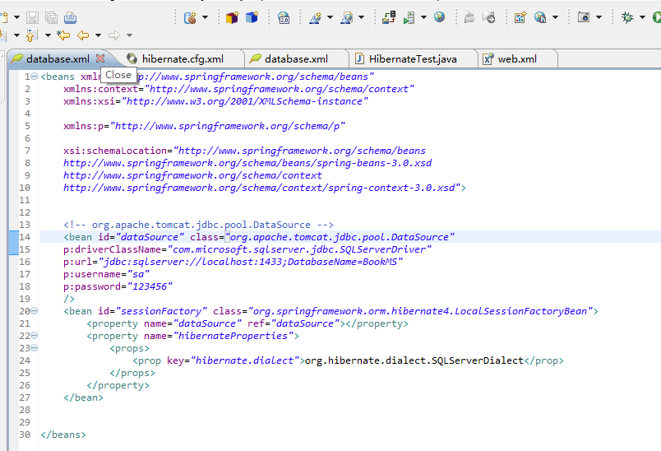The image size is (661, 451).
Task: Click the New file wizard icon
Action: click(3, 18)
